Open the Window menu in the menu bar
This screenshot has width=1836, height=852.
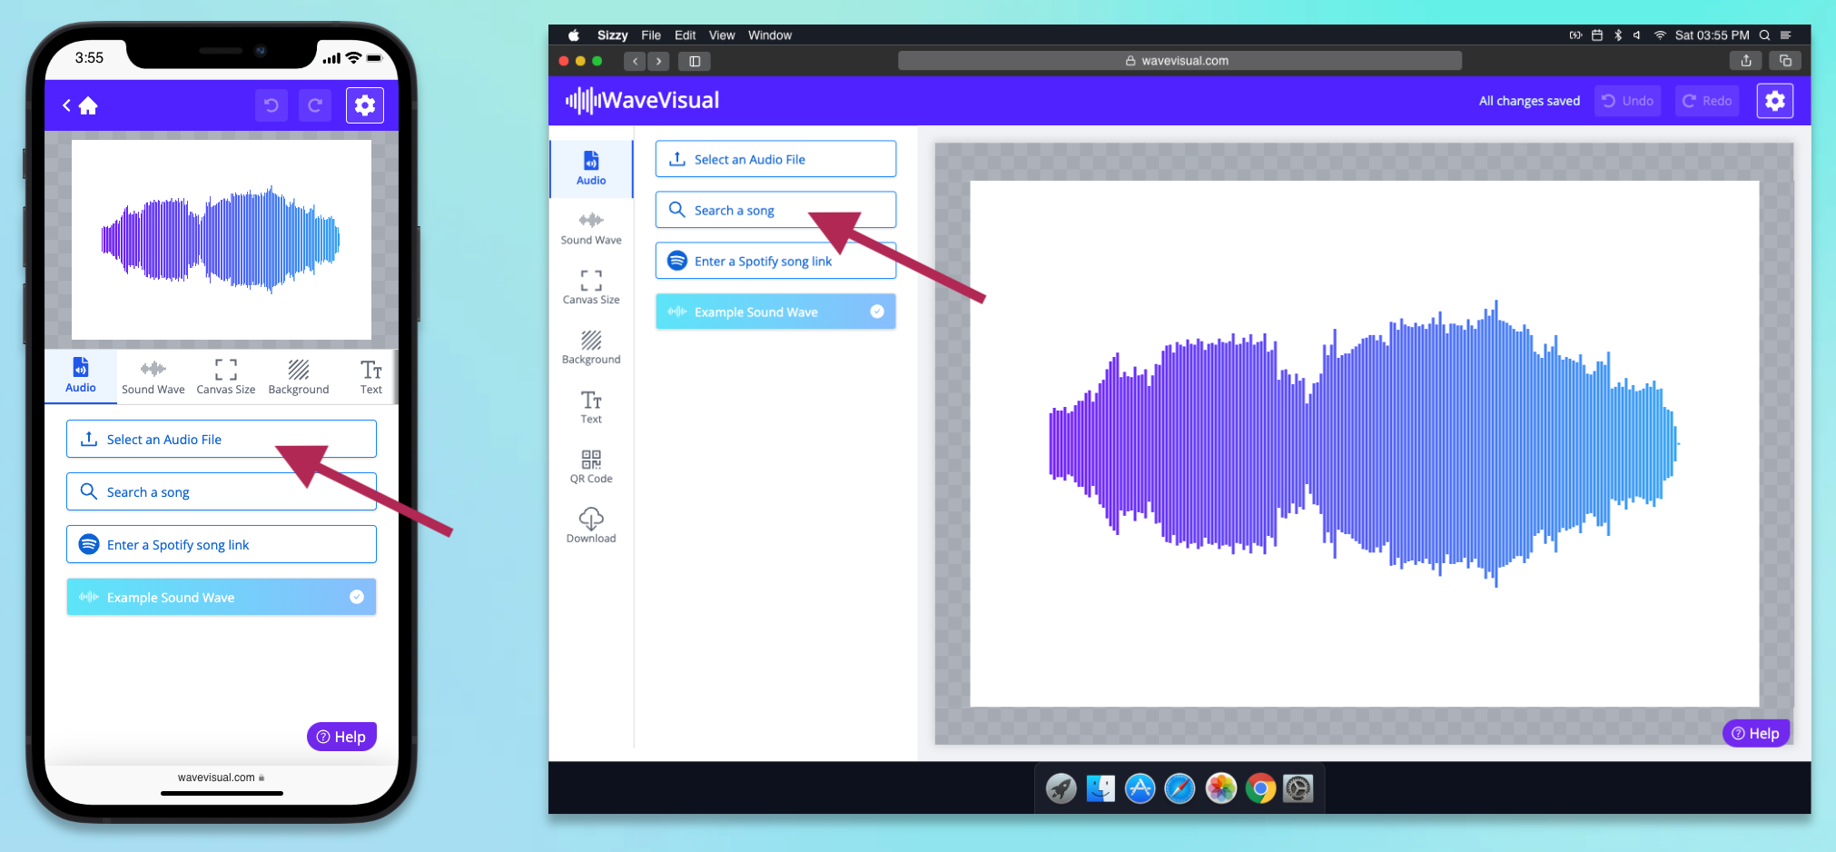click(x=769, y=35)
